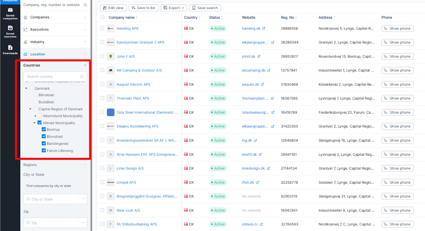Screen dimensions: 425x231
Task: Open handing.dk external link icon
Action: (264, 28)
